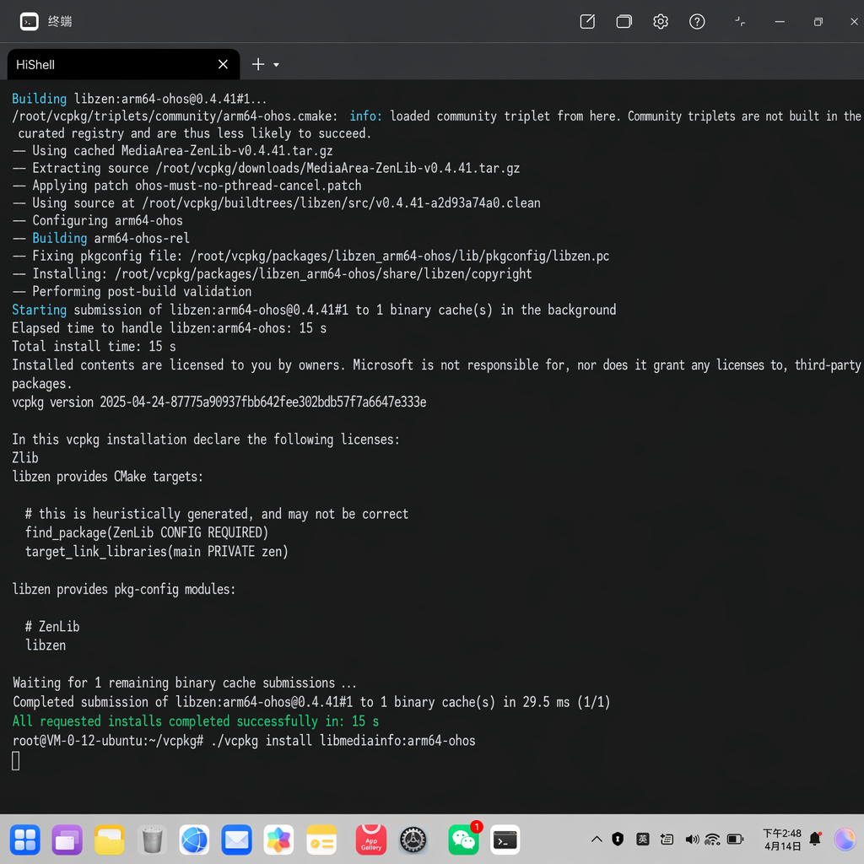Click 'Waiting for 1 remaining binary cache submissions' line
The image size is (864, 864).
click(185, 683)
